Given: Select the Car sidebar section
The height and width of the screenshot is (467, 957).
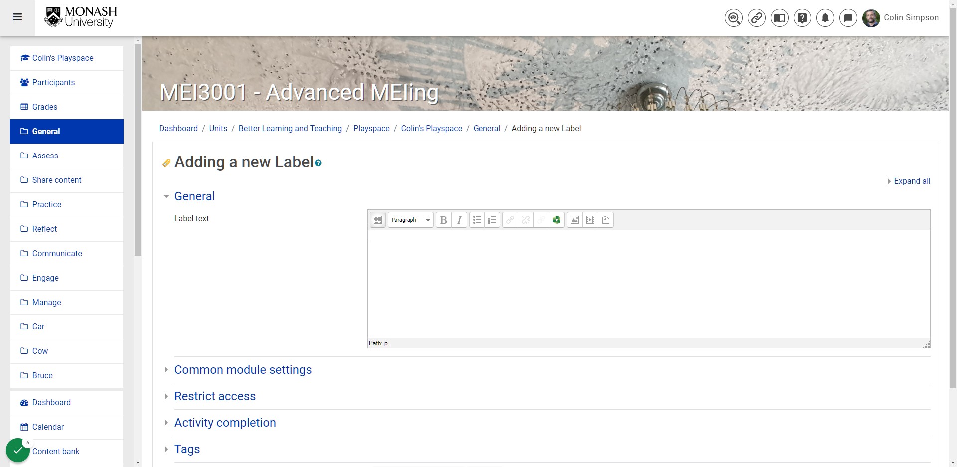Looking at the screenshot, I should [67, 327].
